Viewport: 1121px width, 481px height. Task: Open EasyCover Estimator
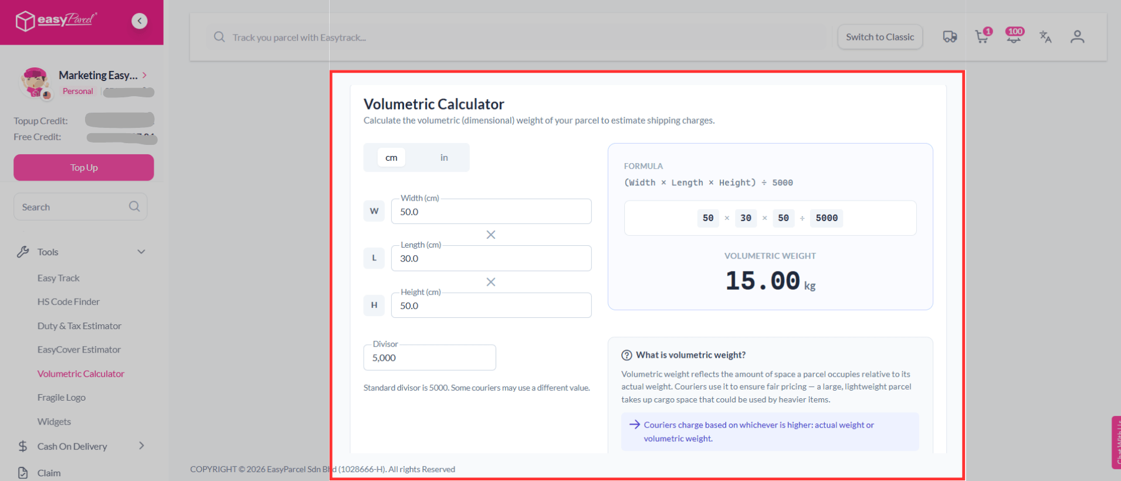tap(79, 350)
